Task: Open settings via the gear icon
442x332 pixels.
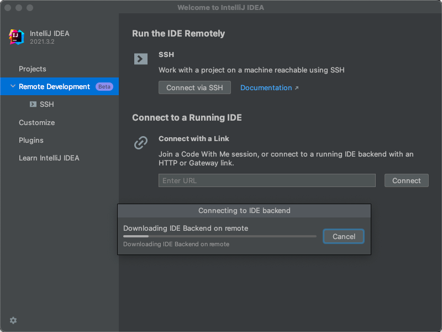Action: coord(13,320)
